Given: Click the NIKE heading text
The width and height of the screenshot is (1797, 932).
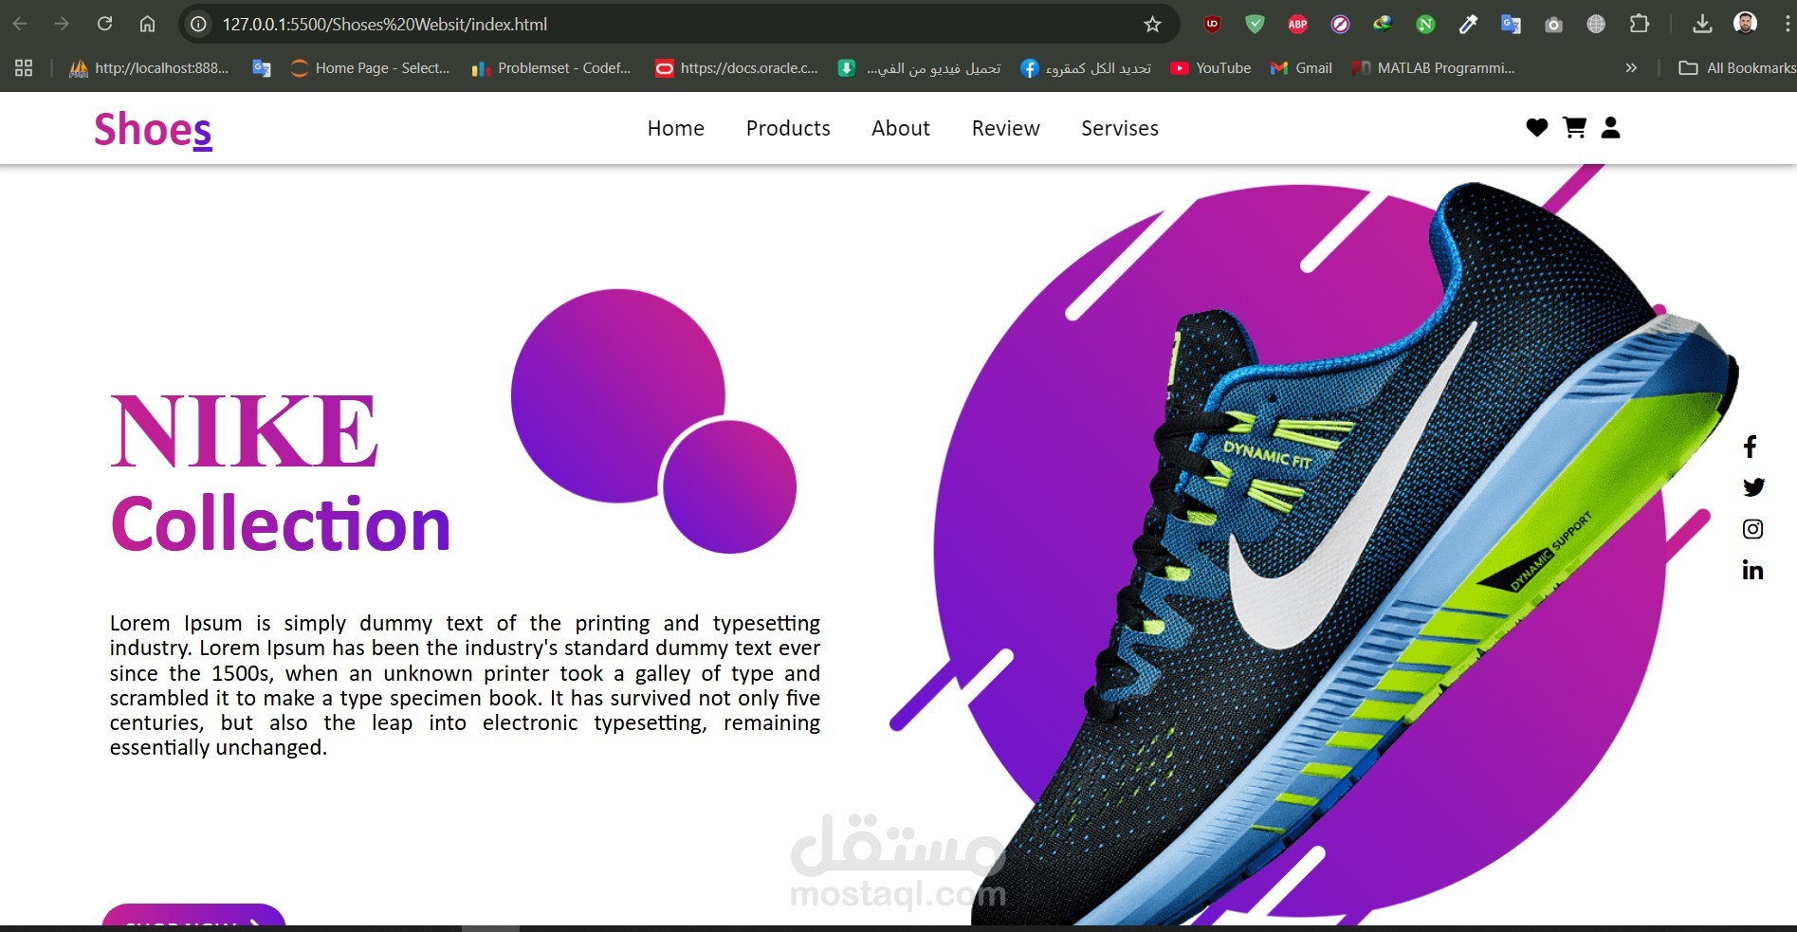Looking at the screenshot, I should point(245,431).
